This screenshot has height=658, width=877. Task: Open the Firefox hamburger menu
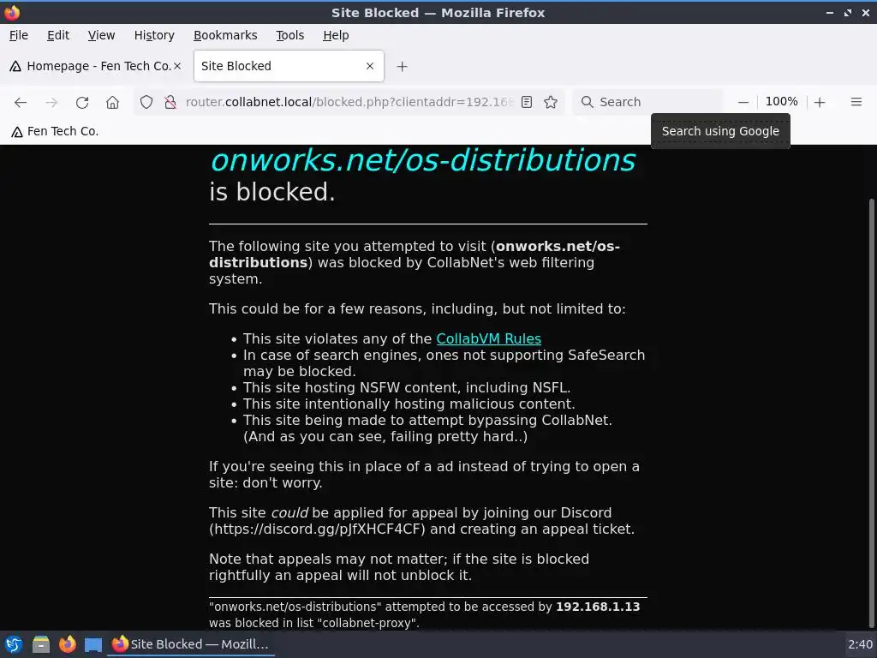tap(856, 102)
